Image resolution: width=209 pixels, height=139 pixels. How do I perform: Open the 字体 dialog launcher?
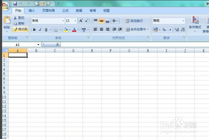[88, 37]
